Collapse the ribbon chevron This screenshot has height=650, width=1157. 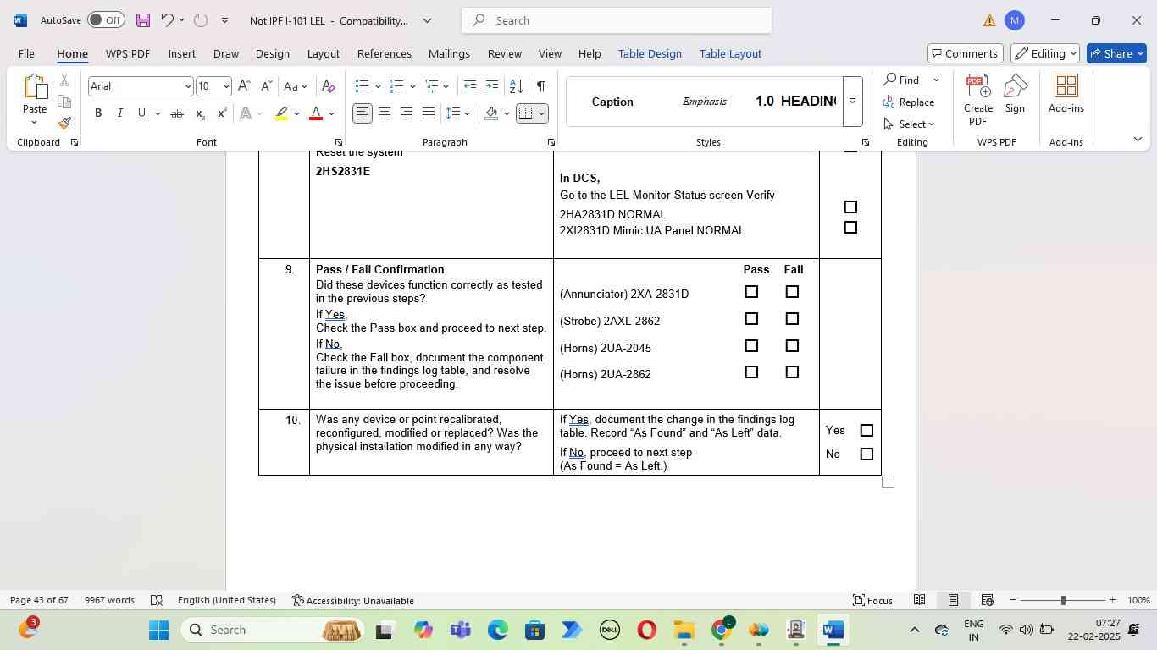1138,140
